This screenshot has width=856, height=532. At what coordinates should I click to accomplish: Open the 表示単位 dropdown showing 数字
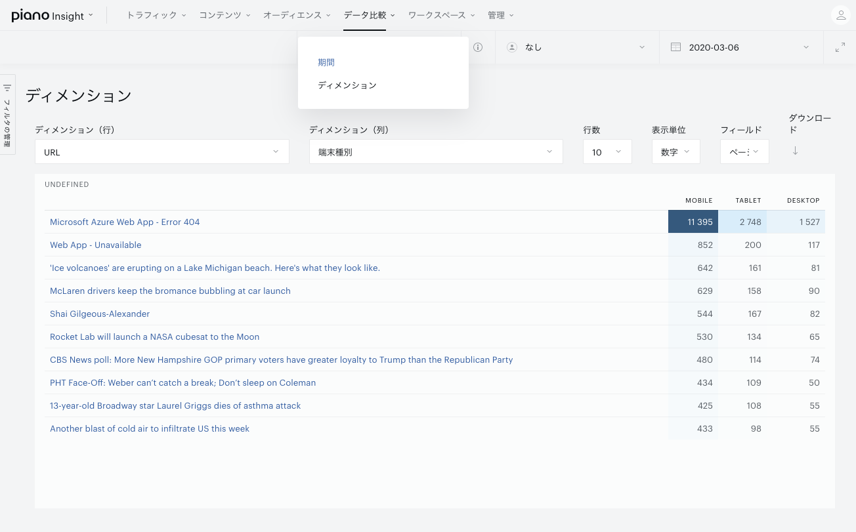pyautogui.click(x=676, y=152)
